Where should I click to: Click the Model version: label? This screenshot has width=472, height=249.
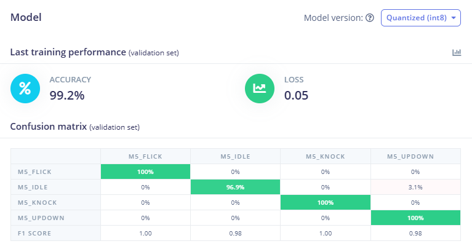point(333,18)
